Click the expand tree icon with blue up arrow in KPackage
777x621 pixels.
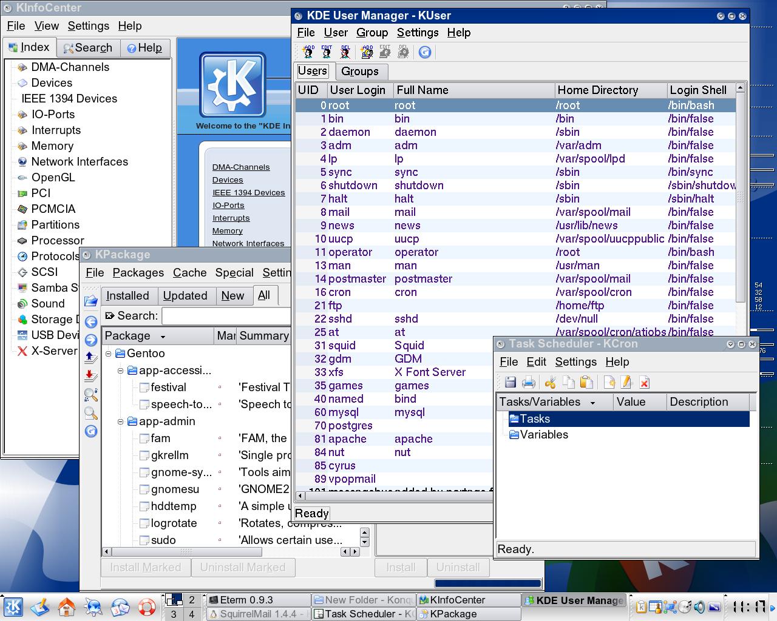(91, 358)
